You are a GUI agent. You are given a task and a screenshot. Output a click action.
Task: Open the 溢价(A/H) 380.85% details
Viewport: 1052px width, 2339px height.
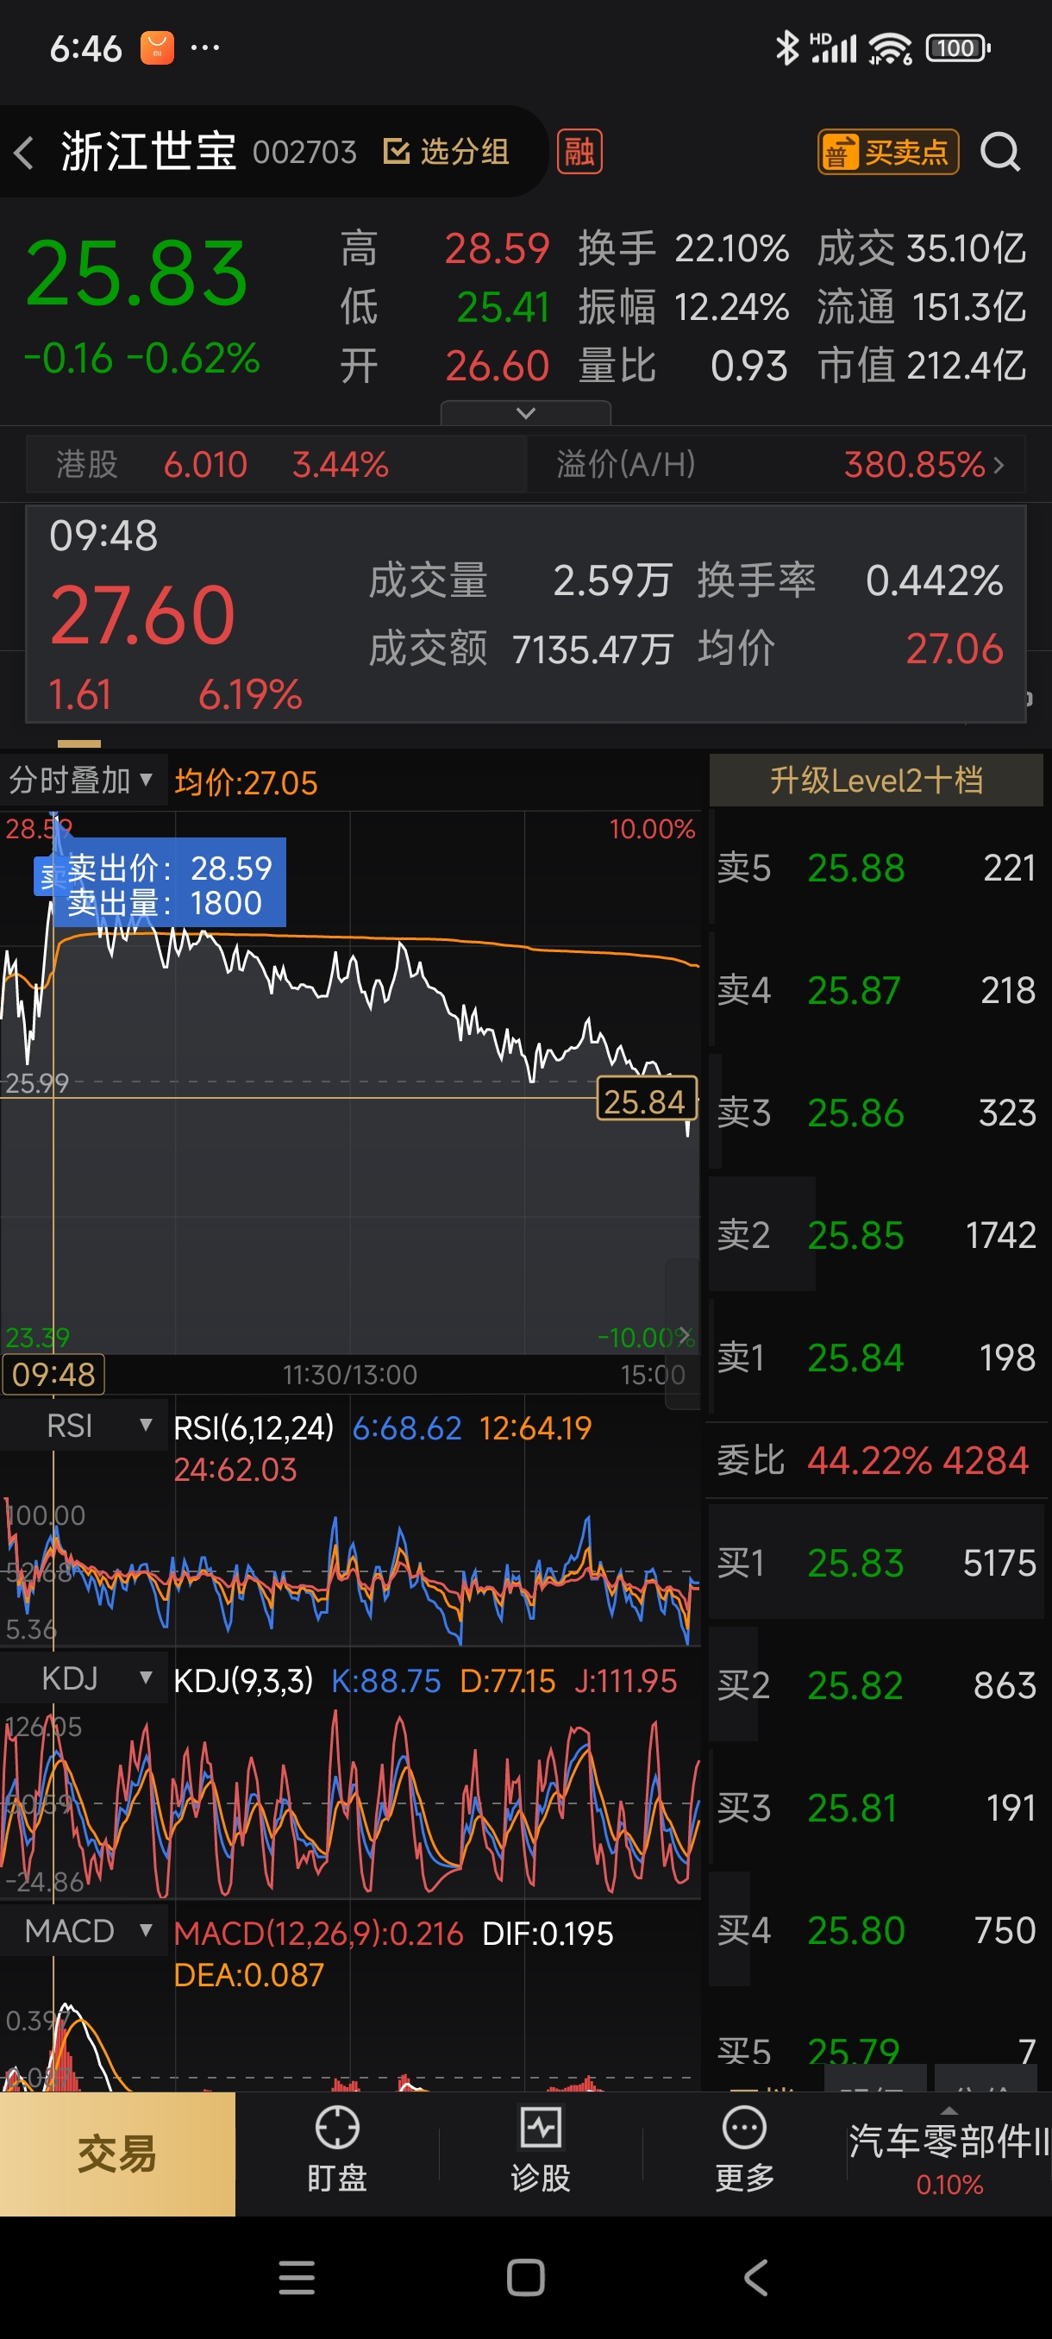coord(776,464)
